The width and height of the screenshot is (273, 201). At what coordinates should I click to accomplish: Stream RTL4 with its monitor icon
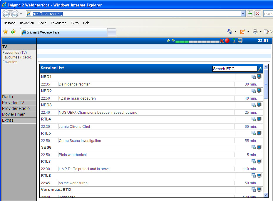point(259,119)
